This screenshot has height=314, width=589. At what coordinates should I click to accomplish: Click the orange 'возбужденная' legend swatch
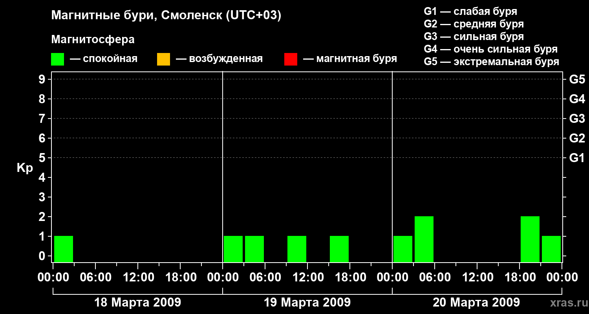coord(163,59)
